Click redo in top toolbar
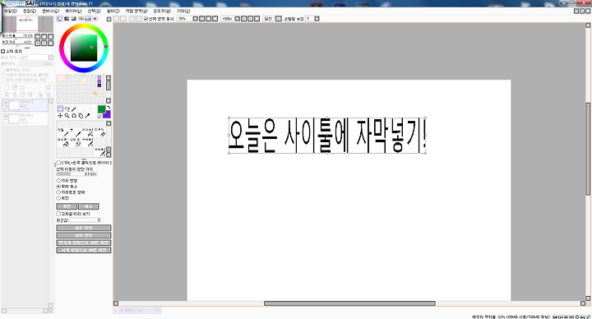592x319 pixels. tap(123, 18)
